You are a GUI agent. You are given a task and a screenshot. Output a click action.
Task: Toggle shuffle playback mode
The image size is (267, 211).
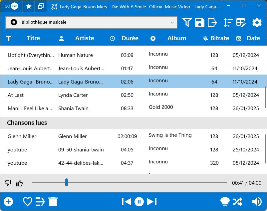(x=238, y=202)
